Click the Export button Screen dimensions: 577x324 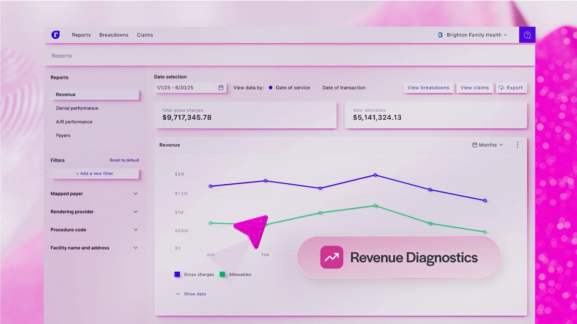point(511,88)
